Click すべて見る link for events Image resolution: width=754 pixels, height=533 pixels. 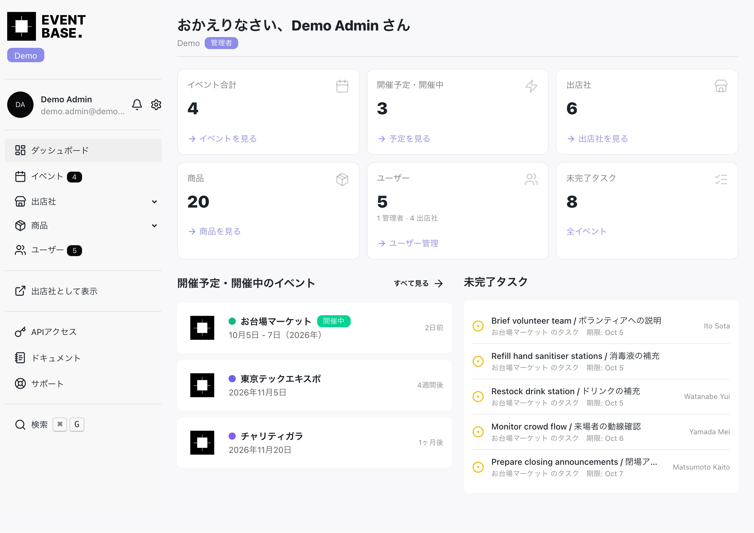coord(419,284)
